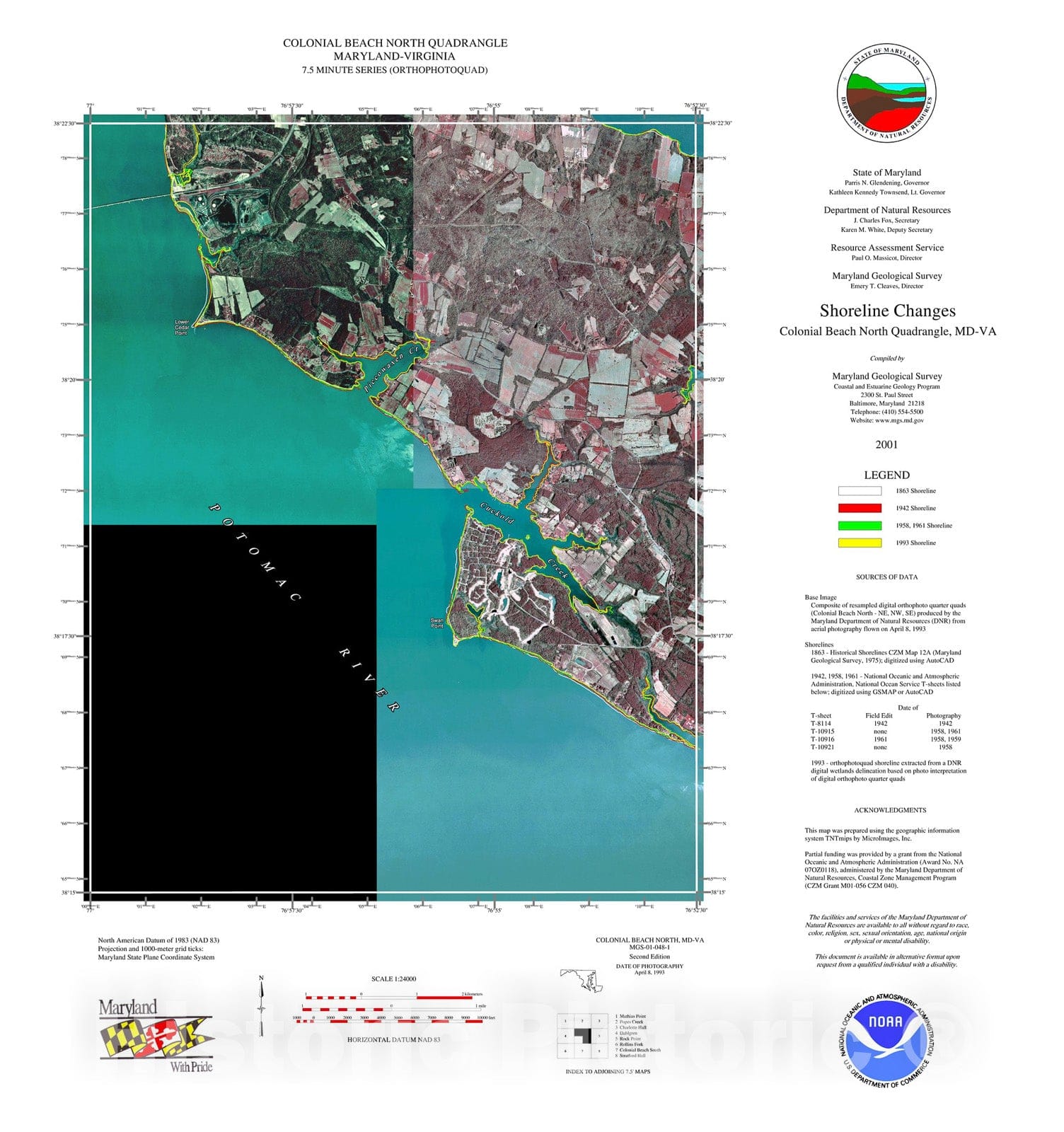Click 'Maryland State Plane Coordinate System' text

[x=156, y=957]
